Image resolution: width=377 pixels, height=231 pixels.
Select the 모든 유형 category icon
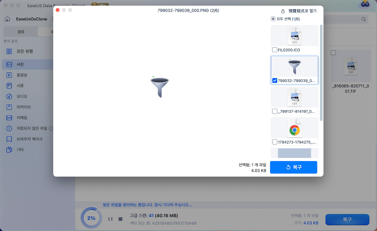(x=9, y=51)
